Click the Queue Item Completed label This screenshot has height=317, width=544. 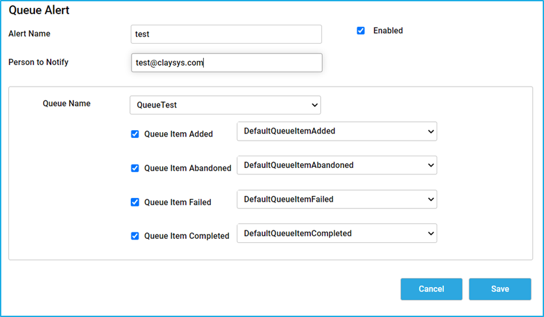pos(187,236)
